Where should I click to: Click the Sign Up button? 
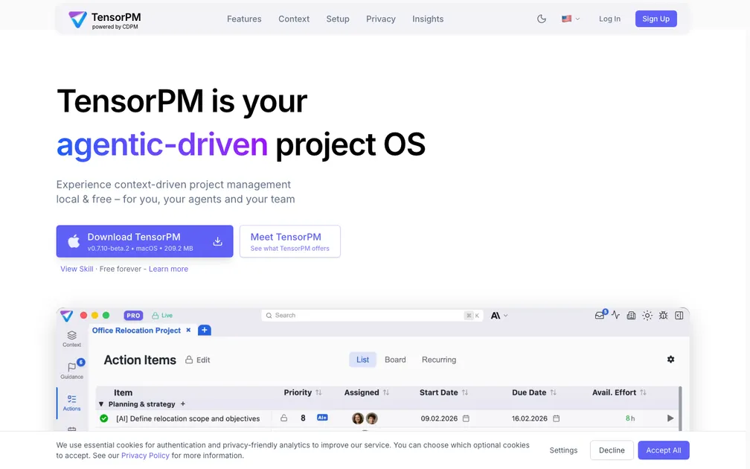656,19
